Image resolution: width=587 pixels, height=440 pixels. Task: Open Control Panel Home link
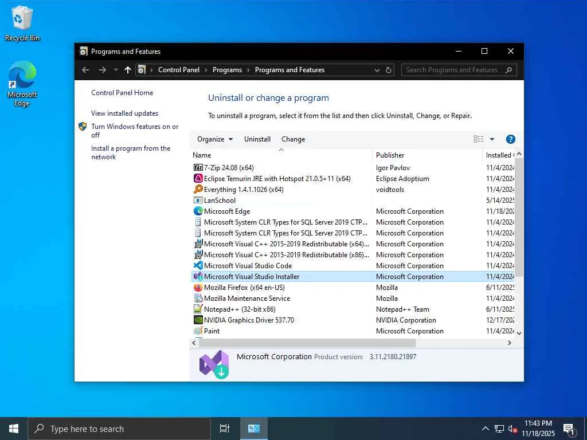click(122, 93)
